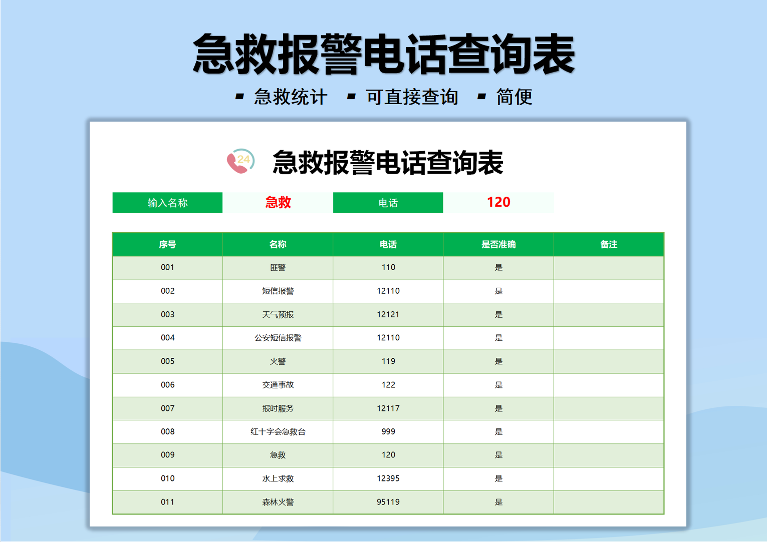Click the green 输入名称 label cell

pyautogui.click(x=168, y=203)
